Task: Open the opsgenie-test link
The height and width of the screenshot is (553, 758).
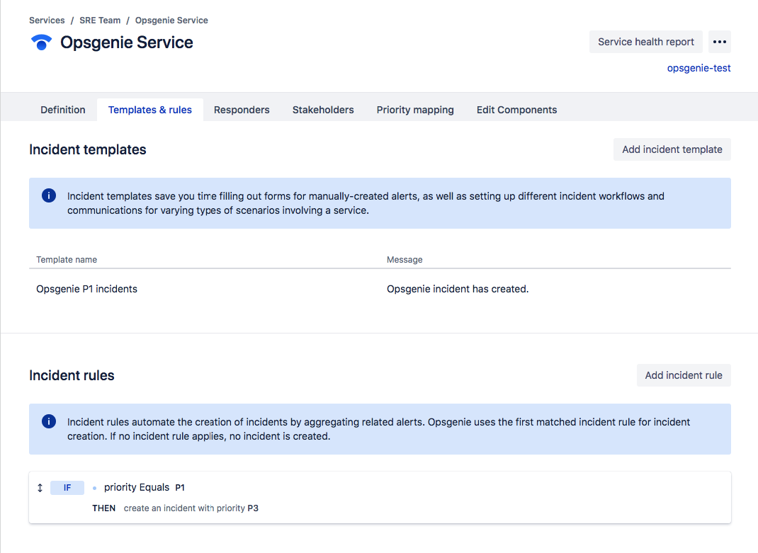Action: click(698, 68)
